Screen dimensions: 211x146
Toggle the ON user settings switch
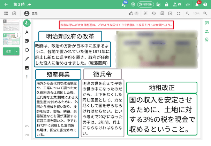coord(125,4)
